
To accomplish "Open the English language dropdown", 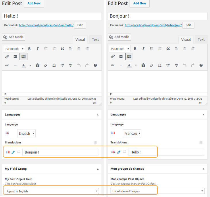I will (26, 133).
